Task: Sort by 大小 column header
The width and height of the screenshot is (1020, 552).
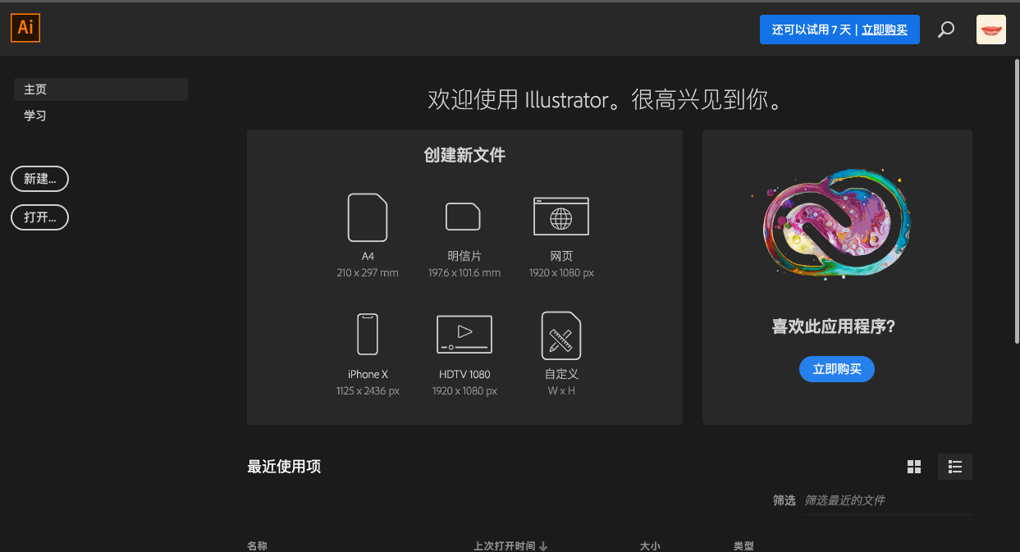Action: 650,545
